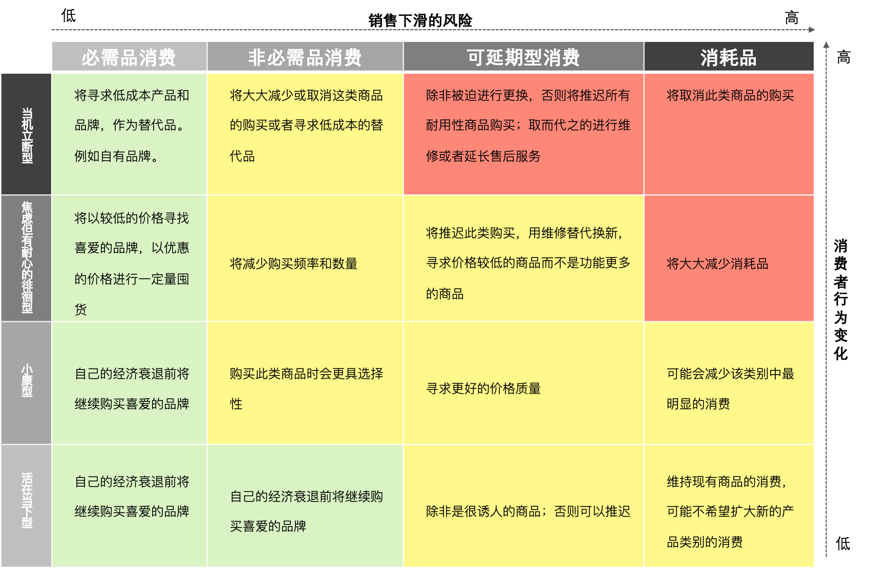
Task: Click the cell 将大大减少消耗品
Action: pyautogui.click(x=729, y=258)
